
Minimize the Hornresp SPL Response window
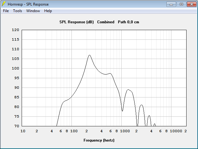[171, 4]
